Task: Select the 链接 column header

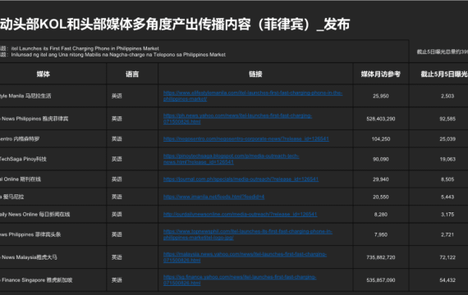Action: [255, 75]
